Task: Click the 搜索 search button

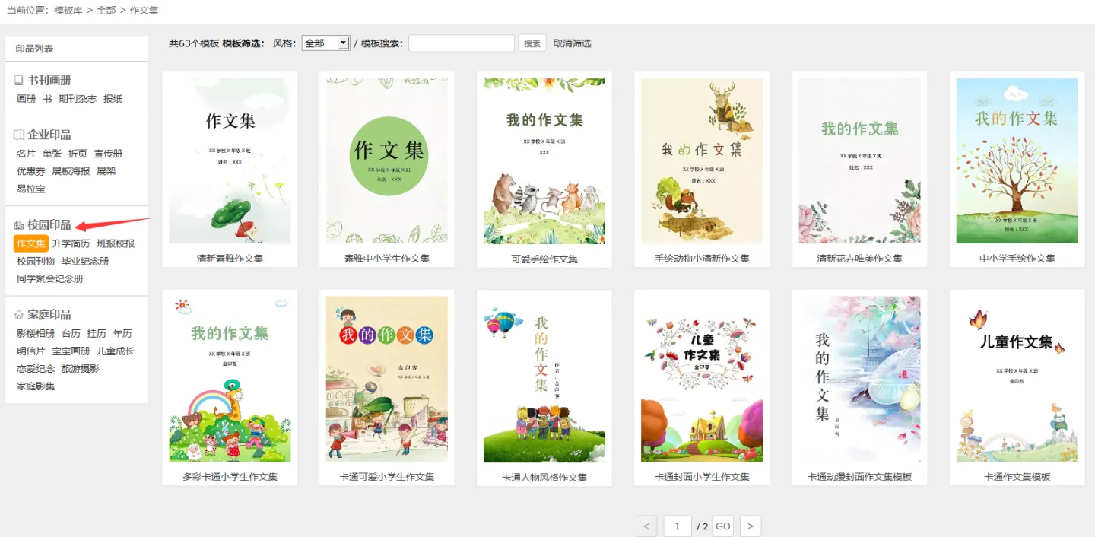Action: coord(532,43)
